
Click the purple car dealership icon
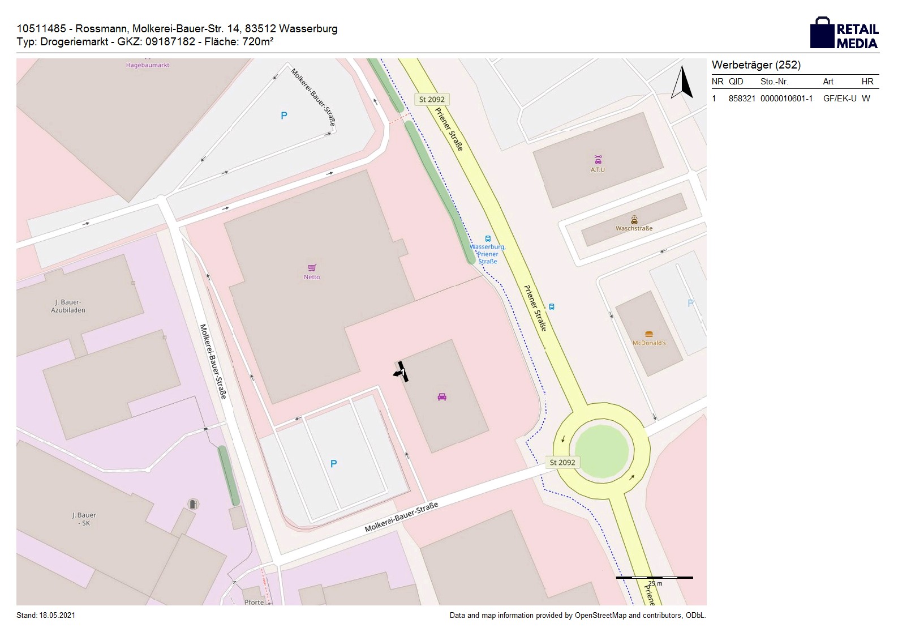click(x=442, y=396)
